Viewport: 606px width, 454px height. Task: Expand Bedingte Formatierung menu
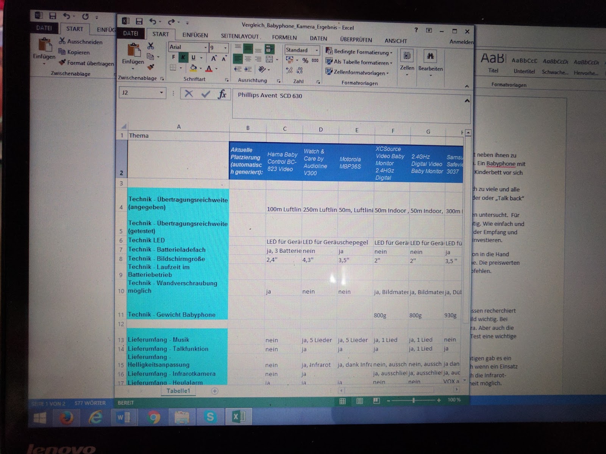coord(359,52)
